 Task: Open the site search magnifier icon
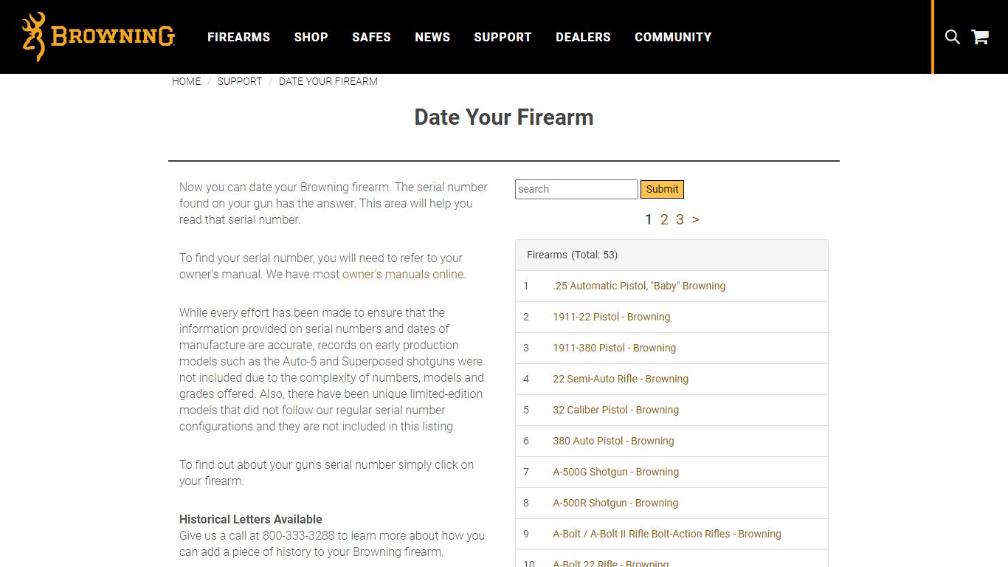[953, 37]
